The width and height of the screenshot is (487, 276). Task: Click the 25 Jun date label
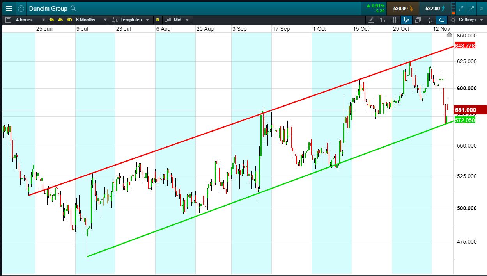(44, 29)
